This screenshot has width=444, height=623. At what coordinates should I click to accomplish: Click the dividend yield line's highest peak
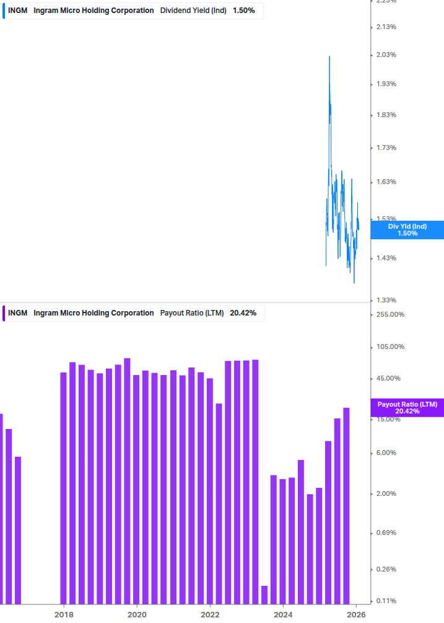pos(329,58)
